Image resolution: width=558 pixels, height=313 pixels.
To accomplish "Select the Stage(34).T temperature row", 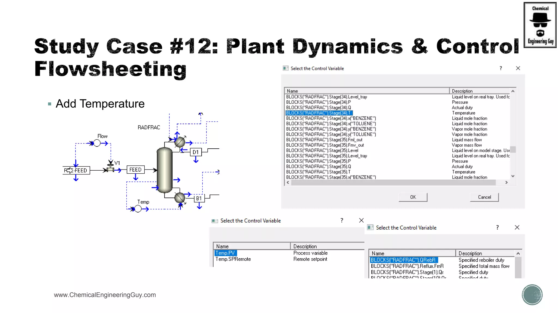I will click(319, 113).
